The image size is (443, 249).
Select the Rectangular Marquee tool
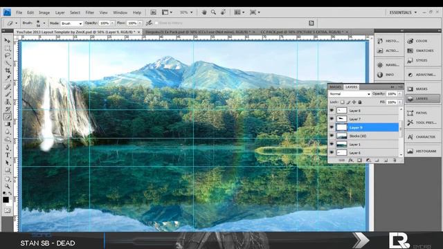[8, 48]
